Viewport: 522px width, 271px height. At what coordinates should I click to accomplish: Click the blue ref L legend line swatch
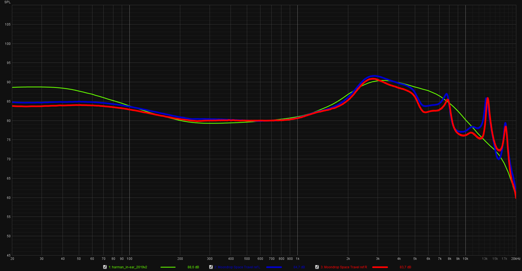[274, 267]
